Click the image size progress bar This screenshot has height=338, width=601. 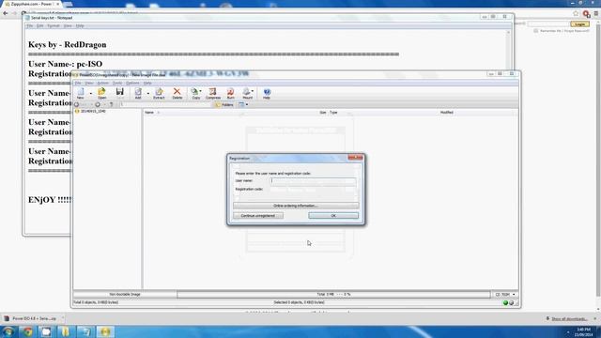(x=333, y=294)
